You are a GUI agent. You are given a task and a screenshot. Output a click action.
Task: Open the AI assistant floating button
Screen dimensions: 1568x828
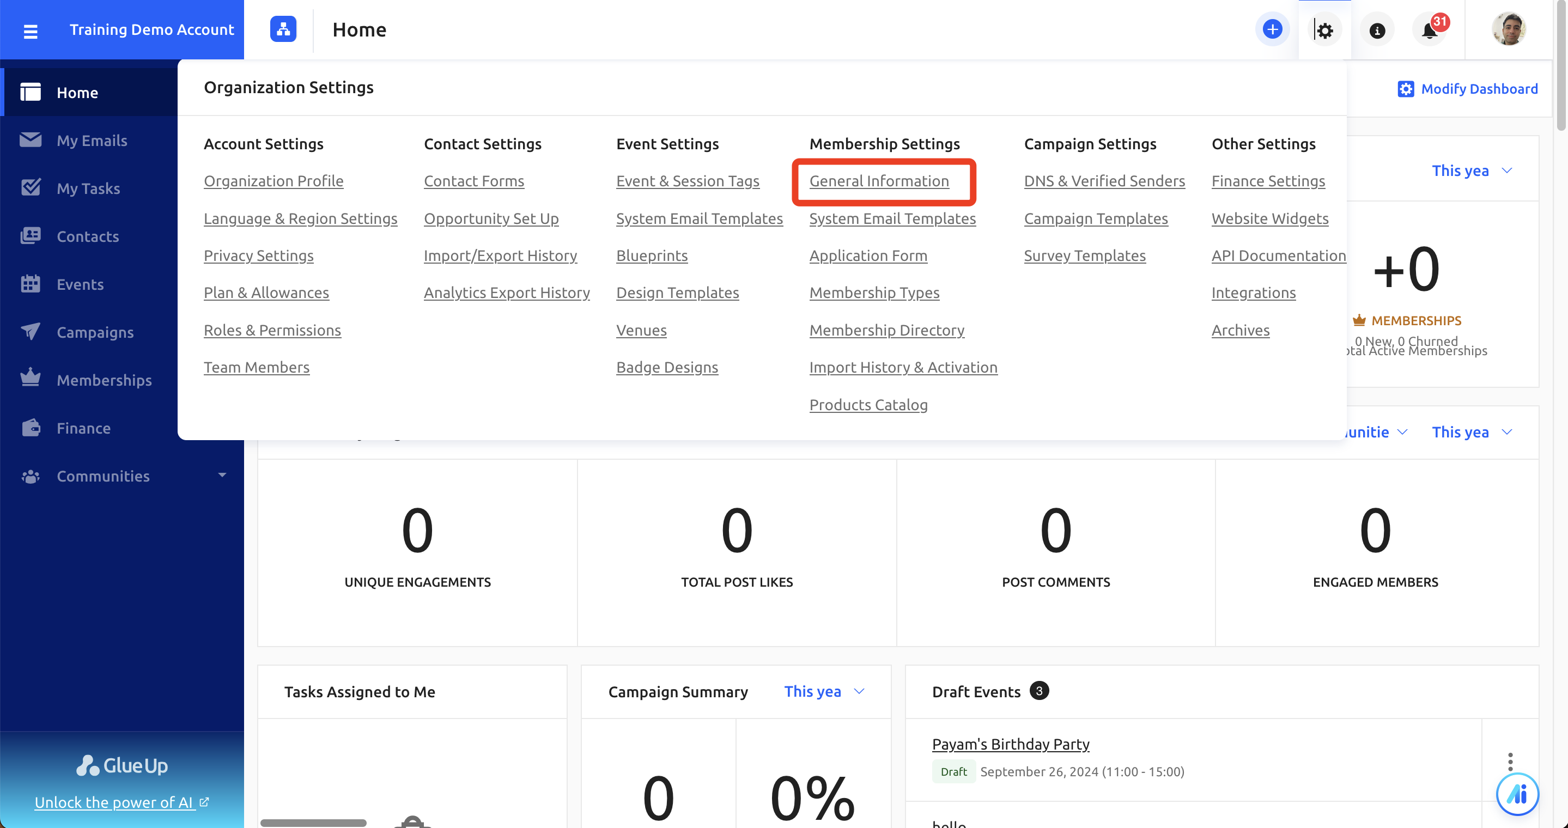[x=1517, y=794]
